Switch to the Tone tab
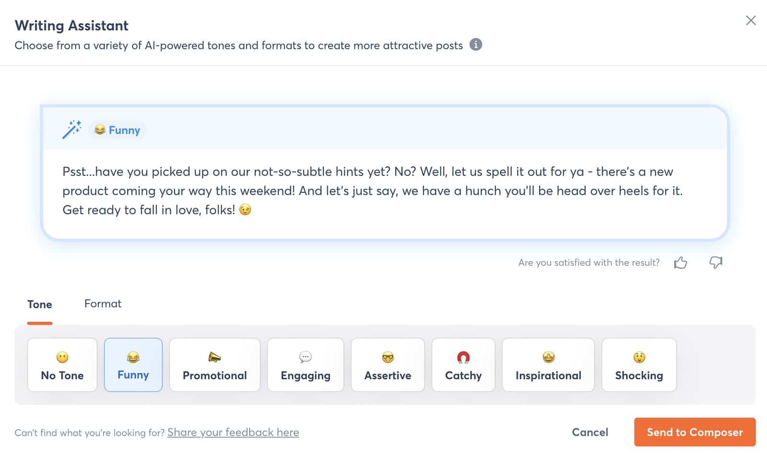This screenshot has width=767, height=454. point(40,305)
